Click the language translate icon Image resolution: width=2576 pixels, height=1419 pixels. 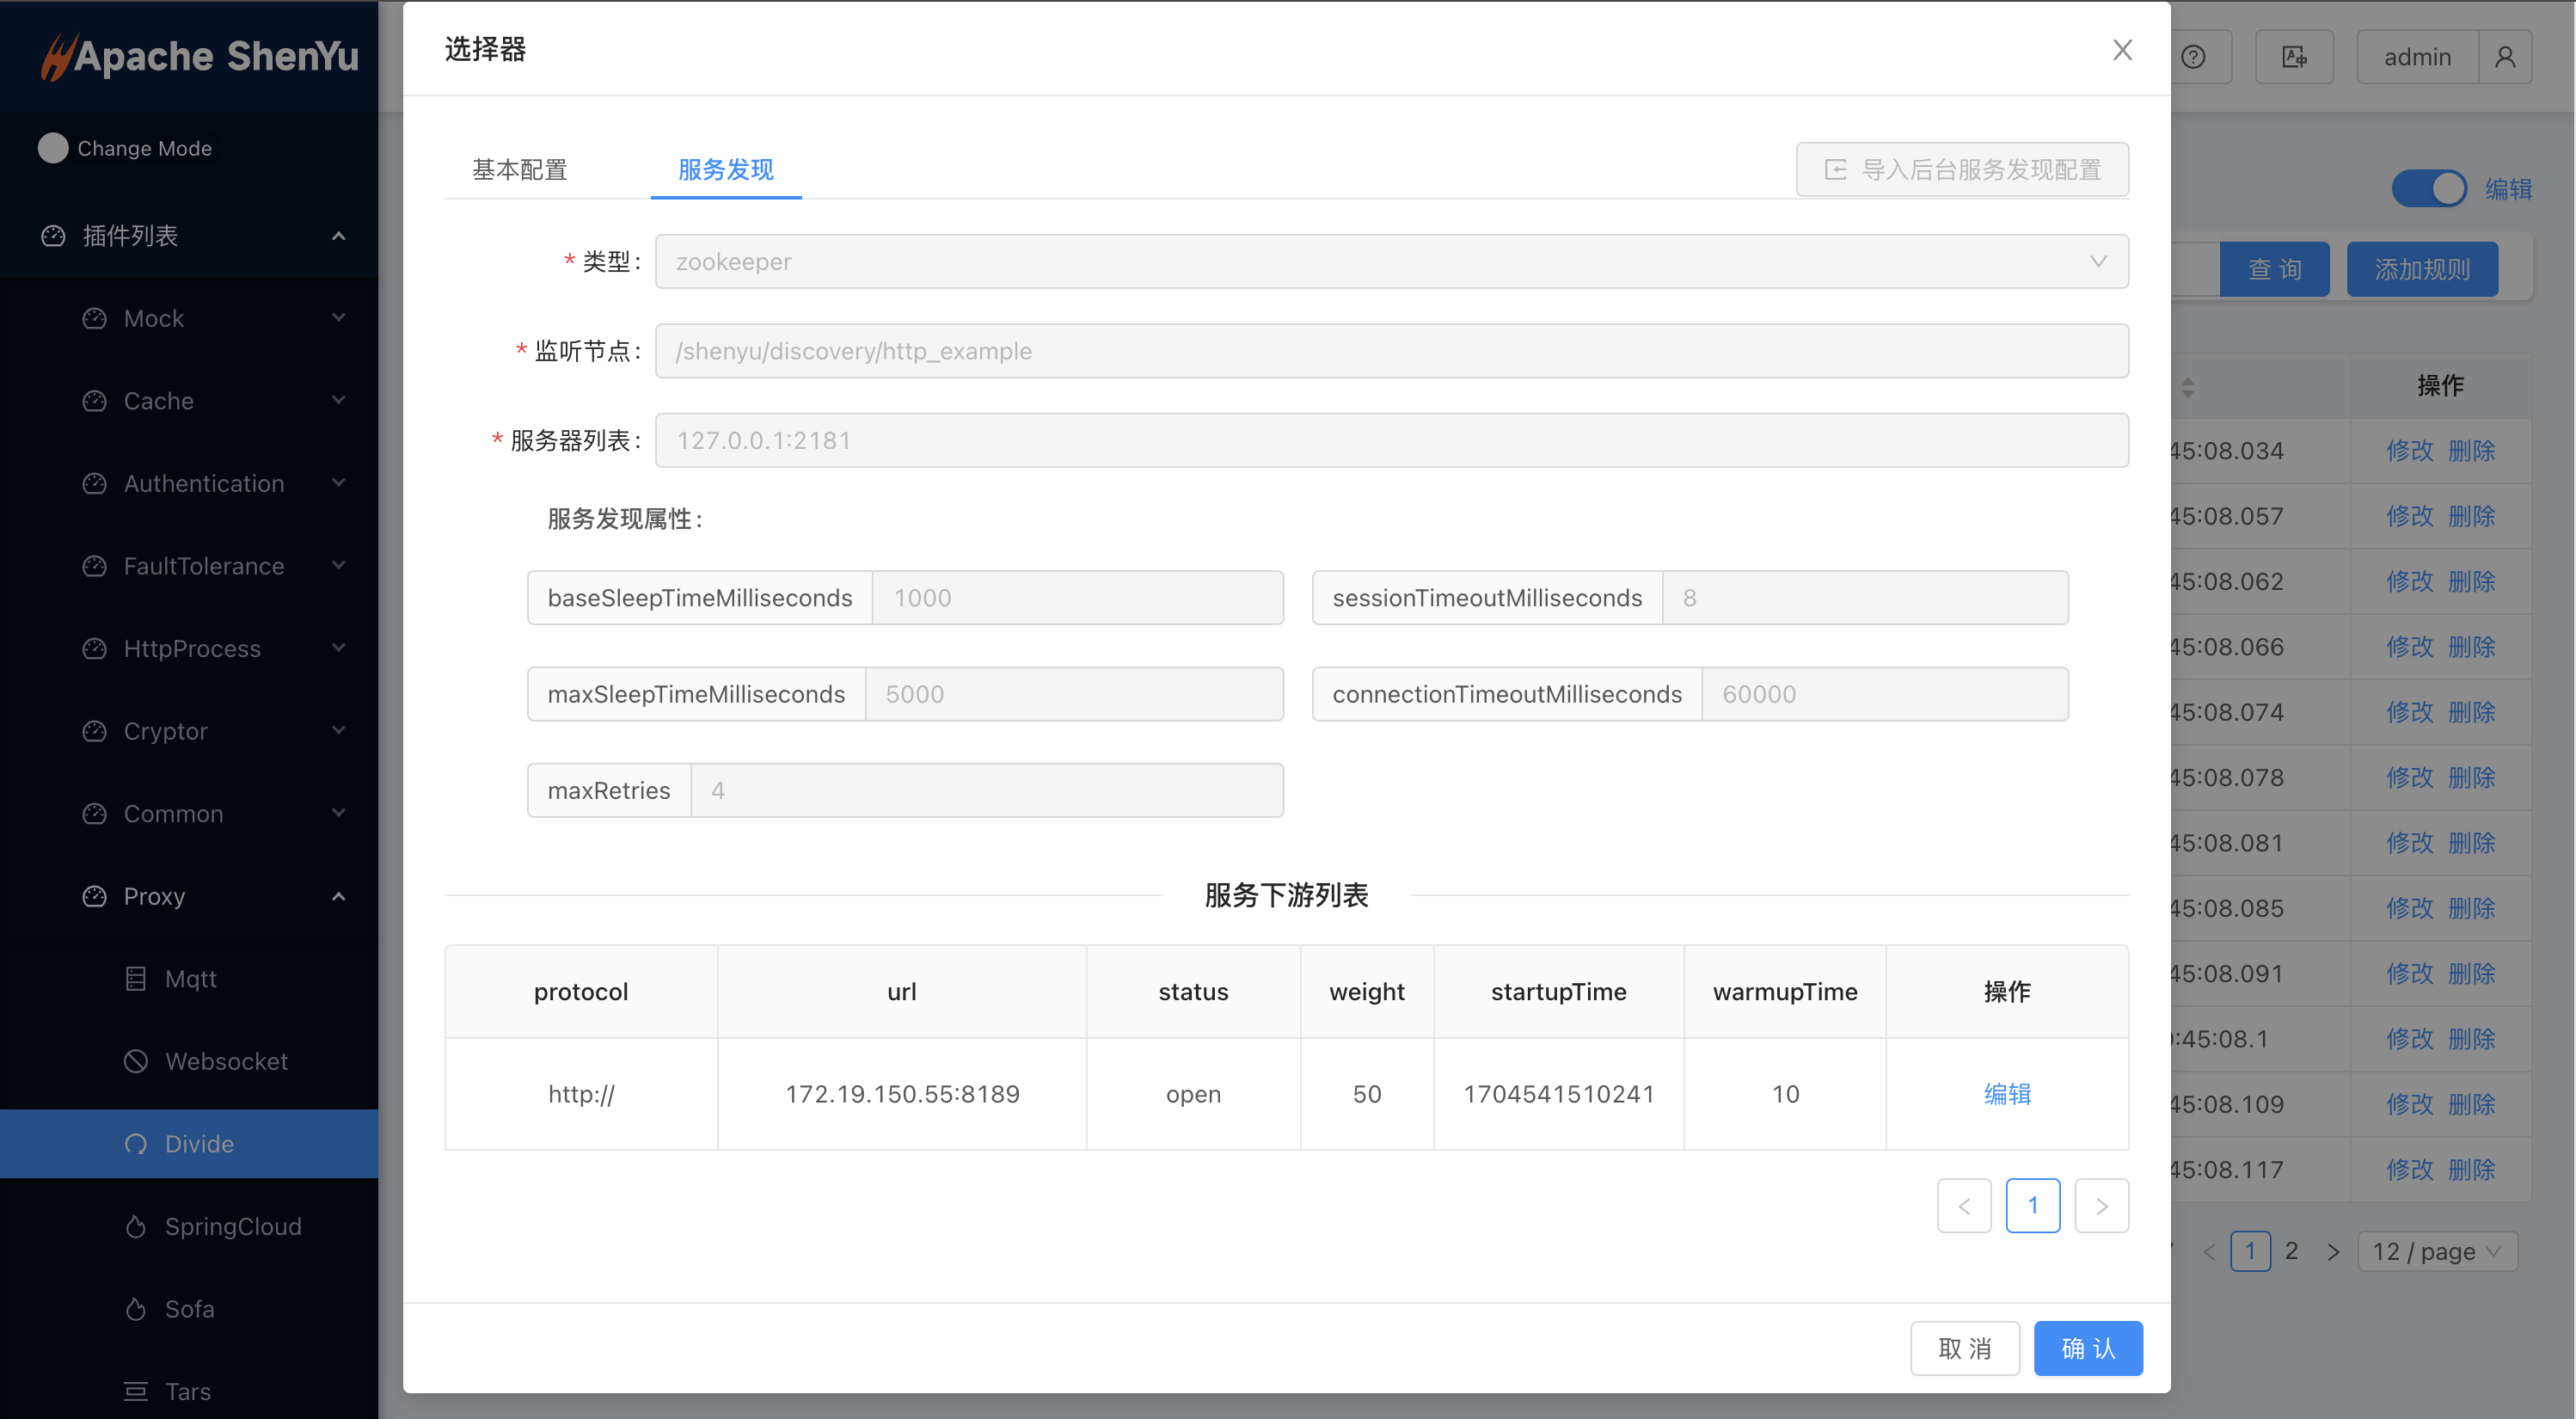point(2294,57)
